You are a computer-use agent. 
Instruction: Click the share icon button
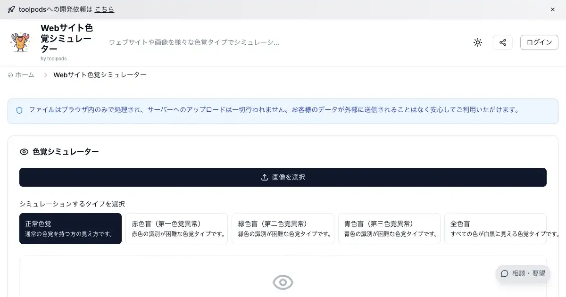503,42
